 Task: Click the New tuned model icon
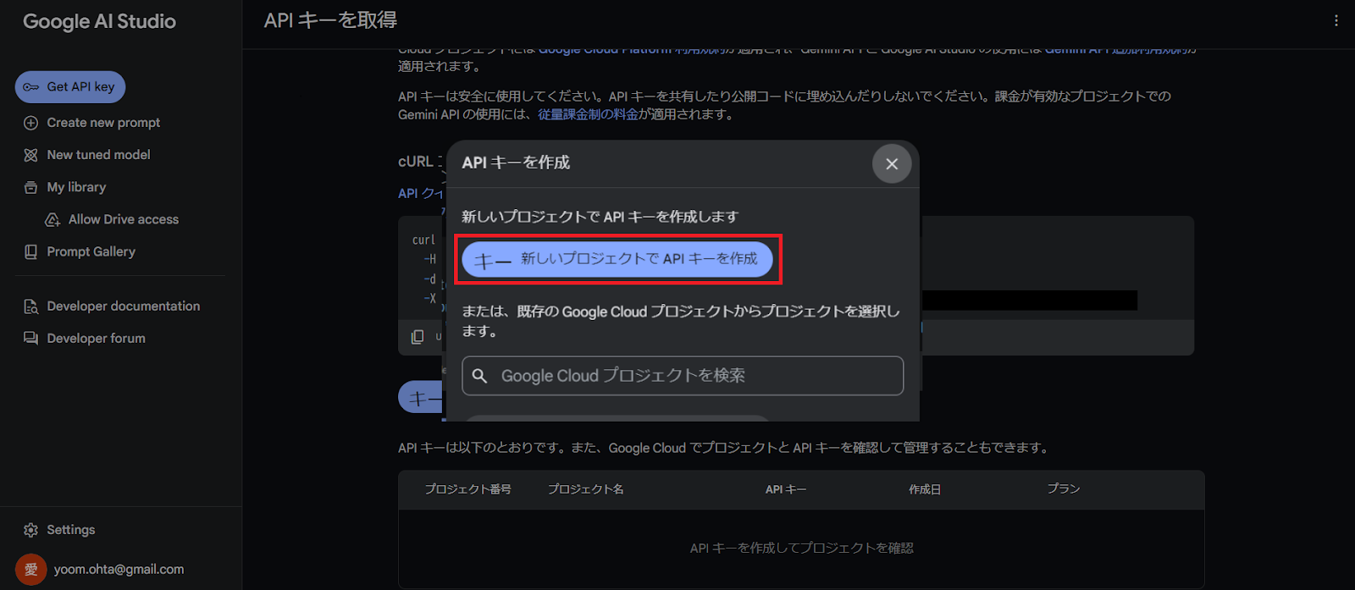[x=31, y=155]
